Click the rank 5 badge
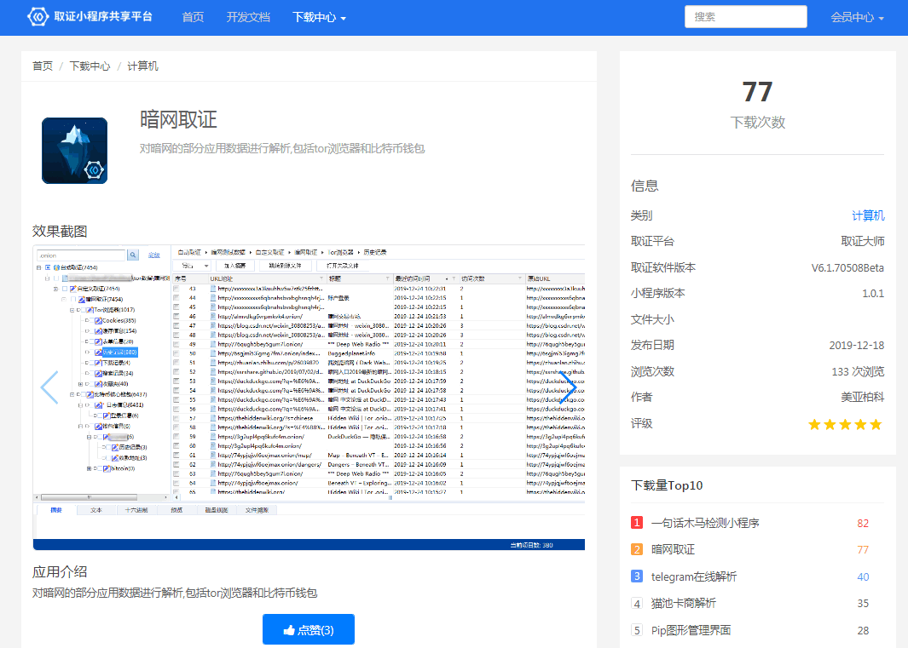Image resolution: width=908 pixels, height=648 pixels. tap(637, 630)
